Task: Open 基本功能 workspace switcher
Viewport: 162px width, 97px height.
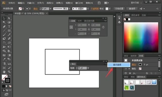Action: tap(136, 3)
